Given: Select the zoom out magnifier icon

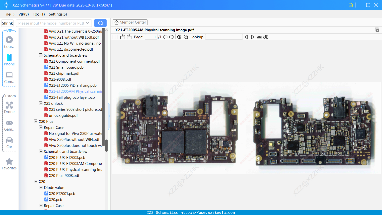Looking at the screenshot, I should 186,37.
